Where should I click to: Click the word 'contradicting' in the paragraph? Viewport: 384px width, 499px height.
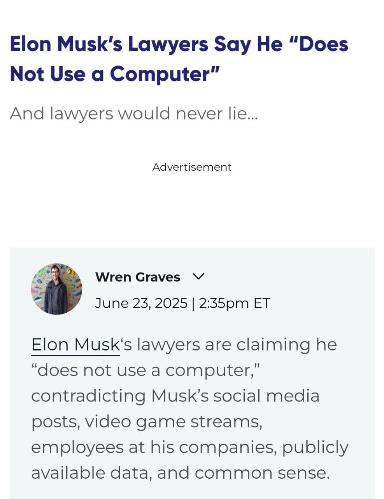pyautogui.click(x=88, y=396)
